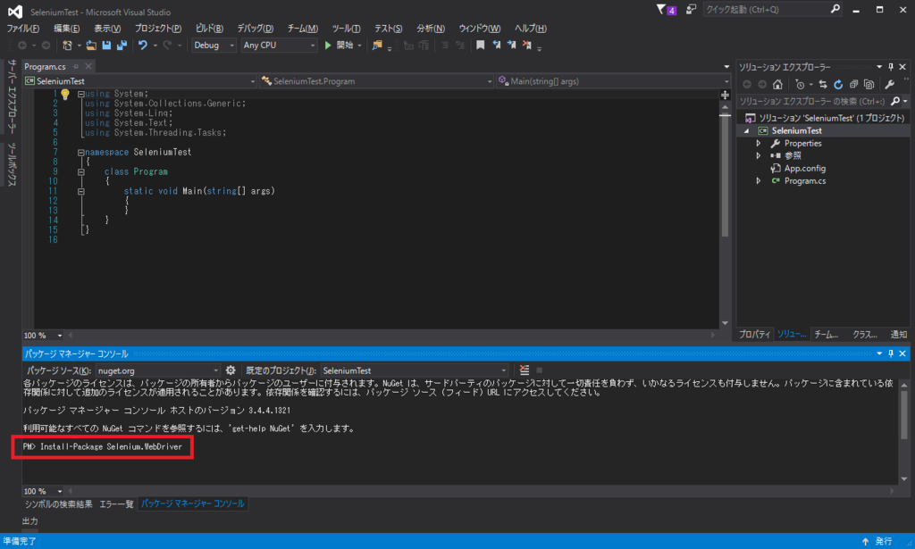Screen dimensions: 915x549
Task: Click the Pending Changes Filter clock icon
Action: [800, 85]
